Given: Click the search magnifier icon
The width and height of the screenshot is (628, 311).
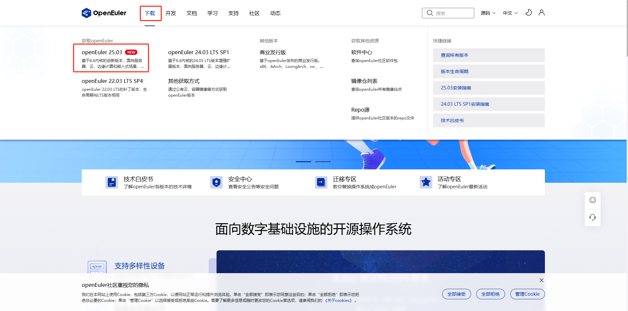Looking at the screenshot, I should pyautogui.click(x=430, y=13).
